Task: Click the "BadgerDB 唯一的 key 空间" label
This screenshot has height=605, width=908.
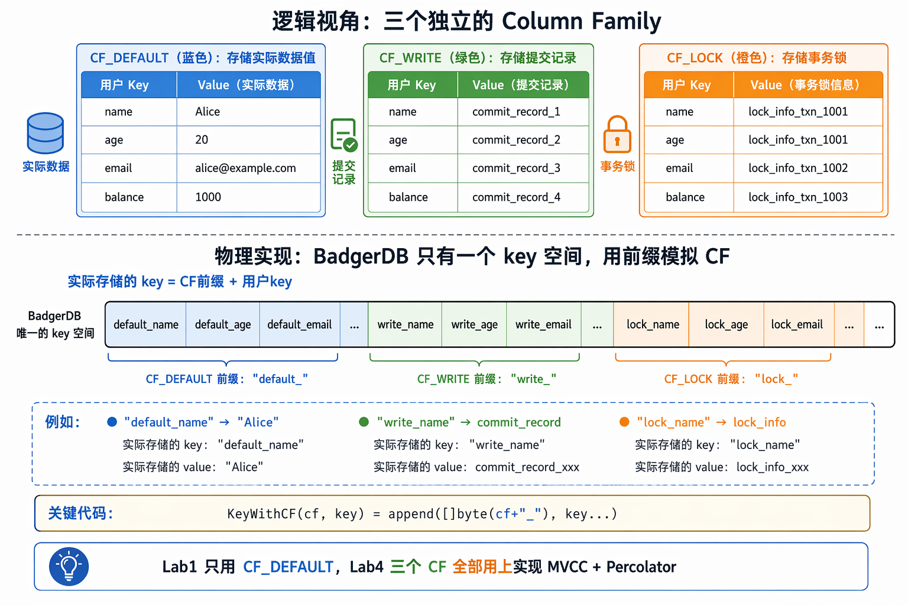Action: [x=55, y=324]
